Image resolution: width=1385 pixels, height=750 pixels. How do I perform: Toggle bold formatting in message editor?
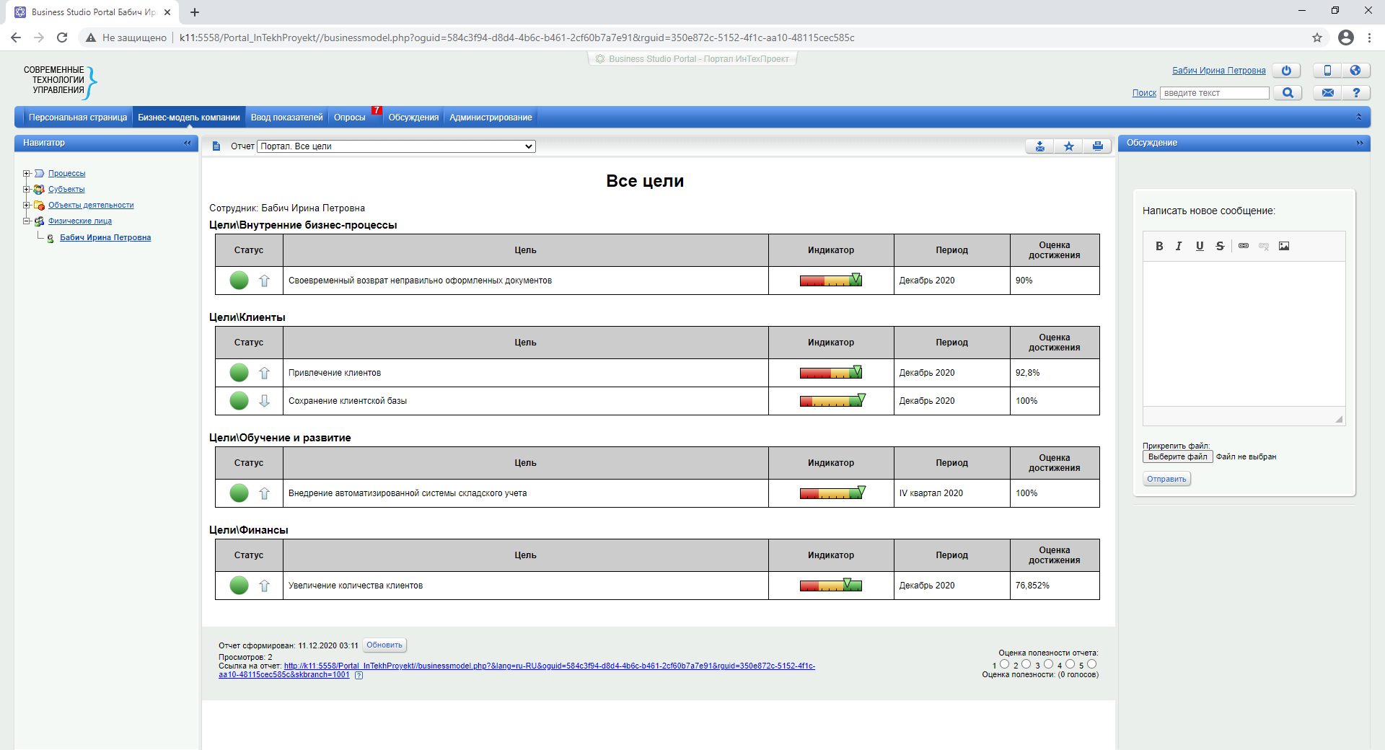[x=1159, y=246]
